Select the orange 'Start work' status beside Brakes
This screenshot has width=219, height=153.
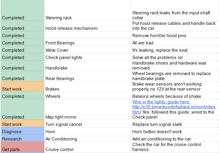point(12,89)
